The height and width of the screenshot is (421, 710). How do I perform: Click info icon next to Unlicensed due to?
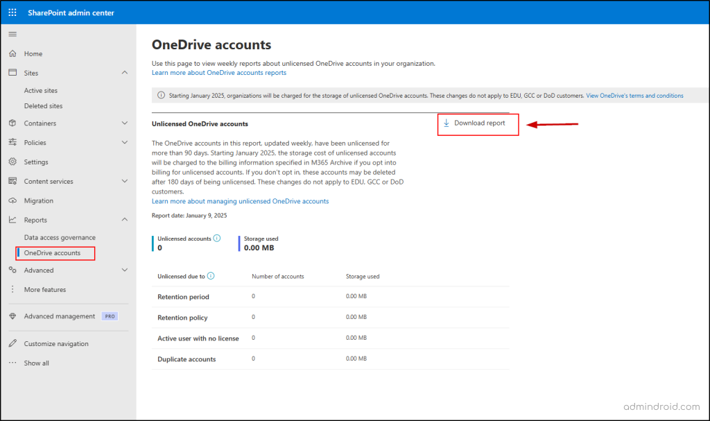point(211,276)
